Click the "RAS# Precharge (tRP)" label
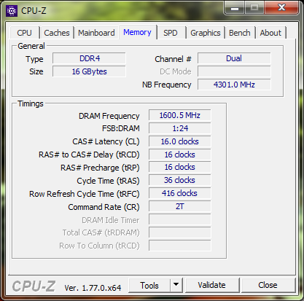The image size is (304, 301). click(100, 168)
